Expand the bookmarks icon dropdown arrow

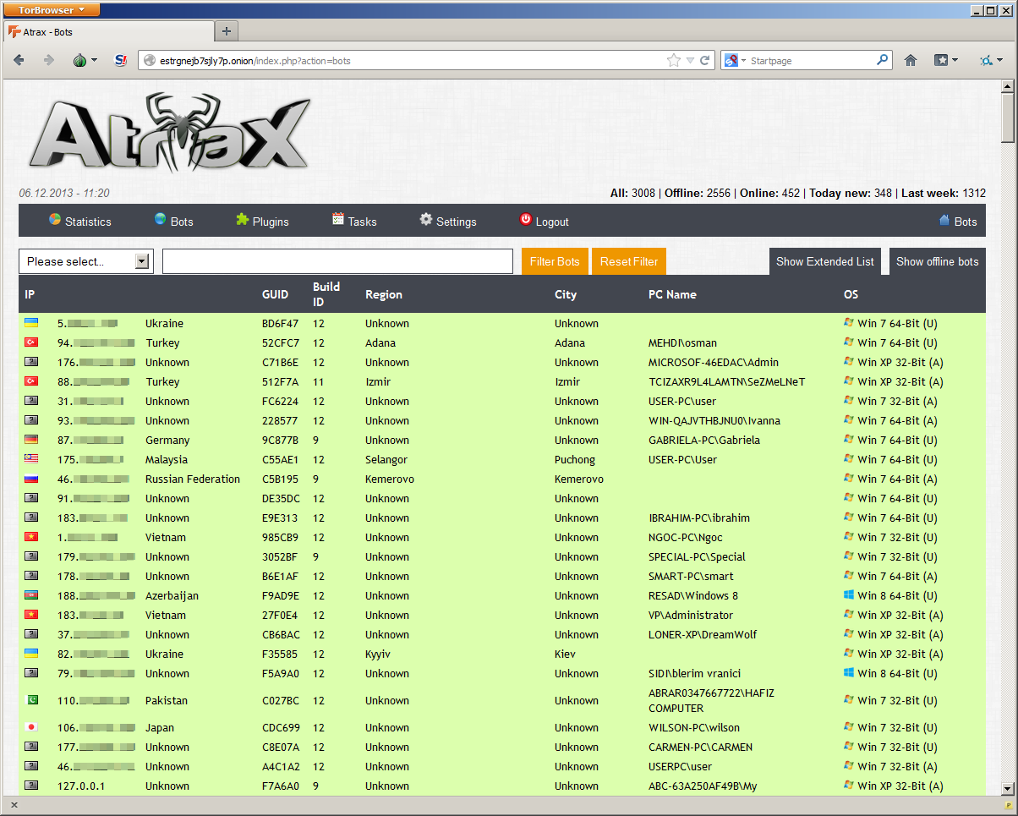[955, 60]
